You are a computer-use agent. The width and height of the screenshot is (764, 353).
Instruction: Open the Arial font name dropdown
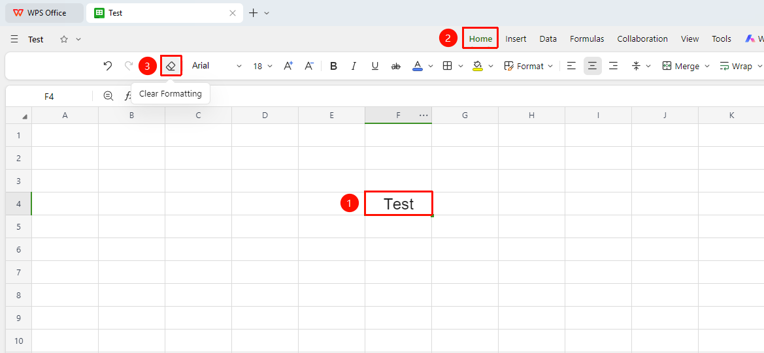tap(216, 66)
